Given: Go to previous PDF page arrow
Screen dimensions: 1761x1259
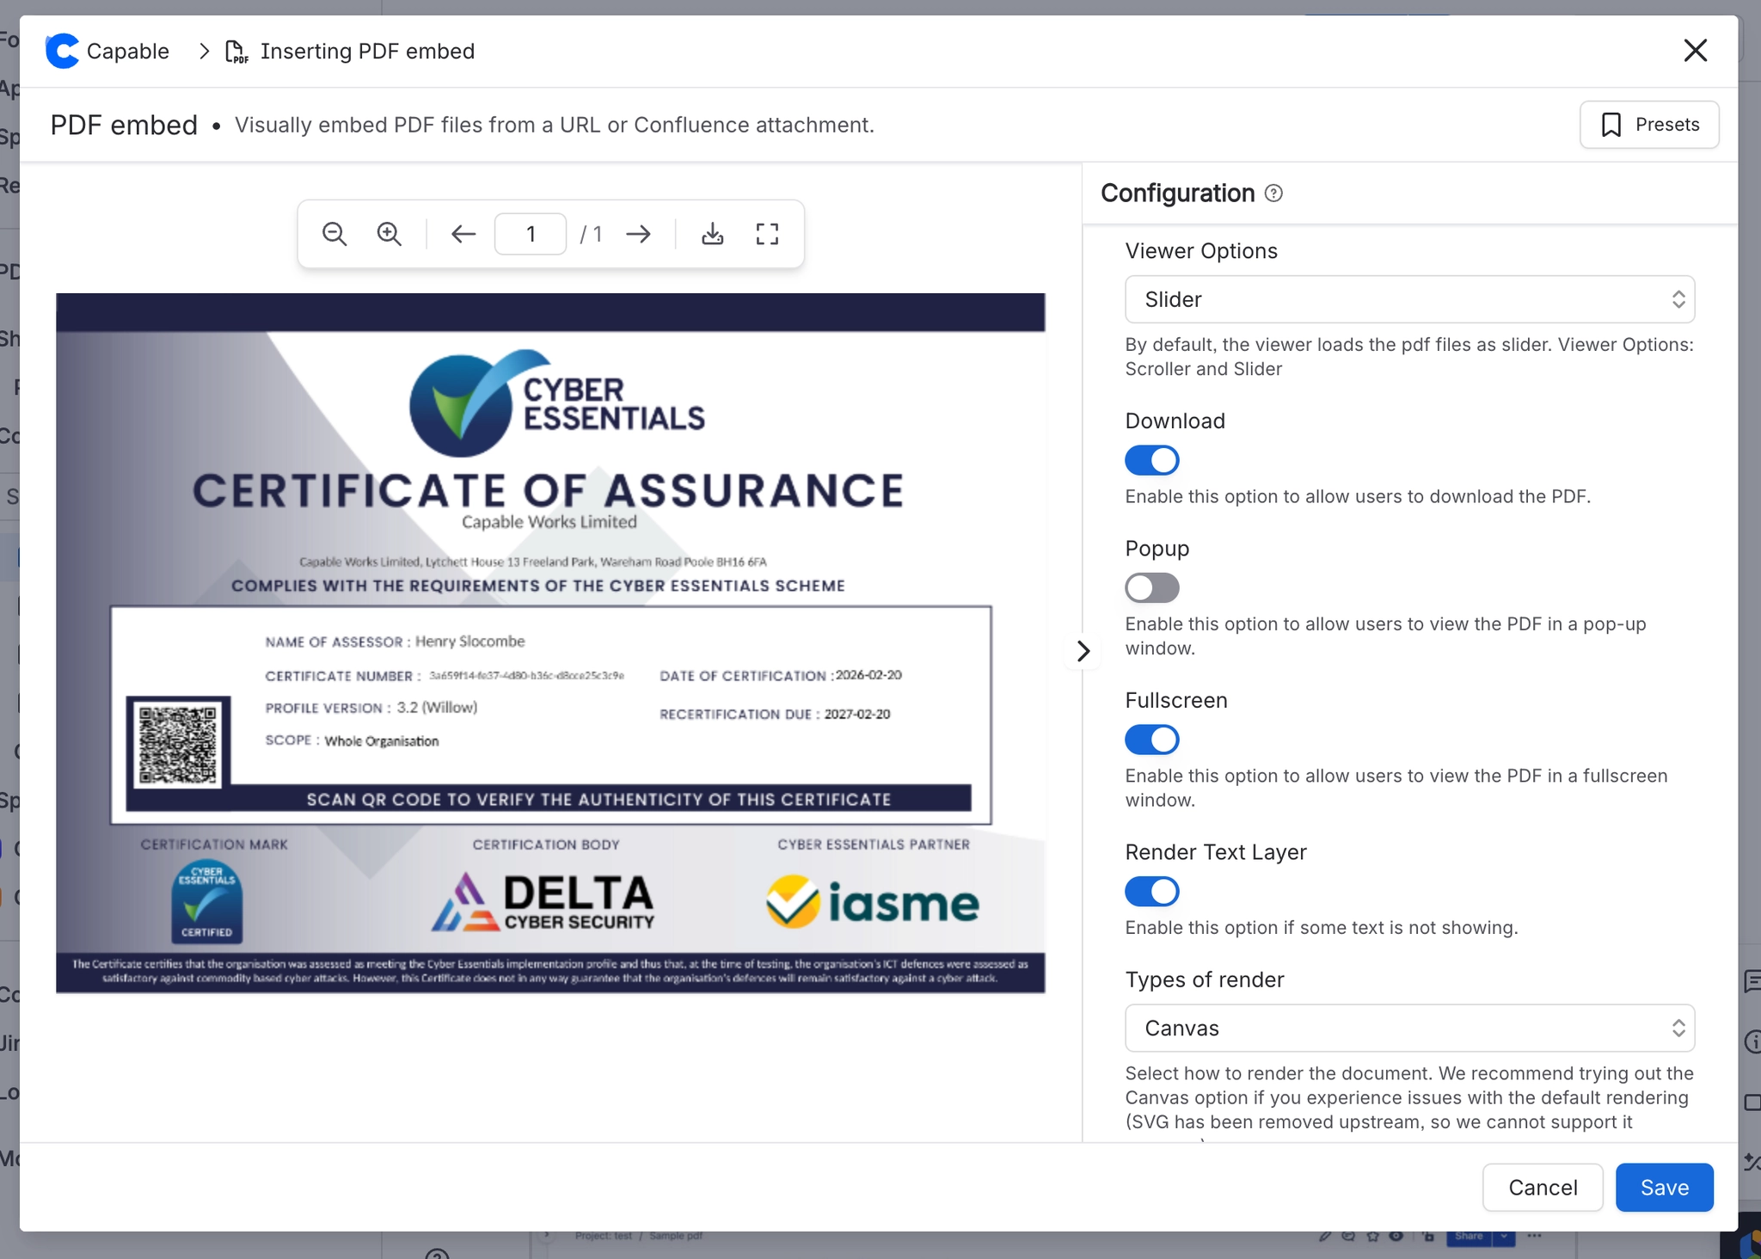Looking at the screenshot, I should click(x=463, y=234).
